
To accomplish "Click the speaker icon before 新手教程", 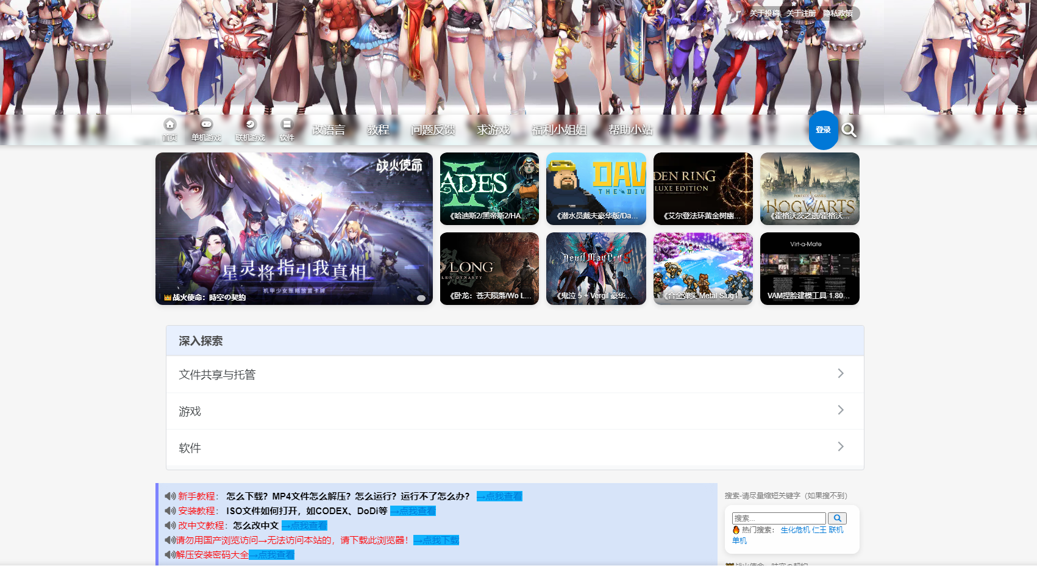I will point(170,496).
